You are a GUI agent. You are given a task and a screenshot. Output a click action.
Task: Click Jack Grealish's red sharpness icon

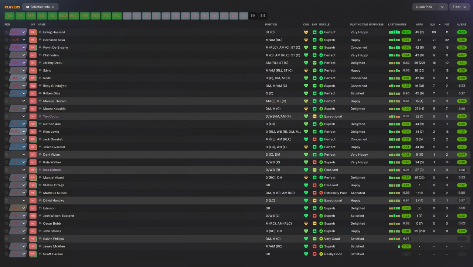click(314, 139)
